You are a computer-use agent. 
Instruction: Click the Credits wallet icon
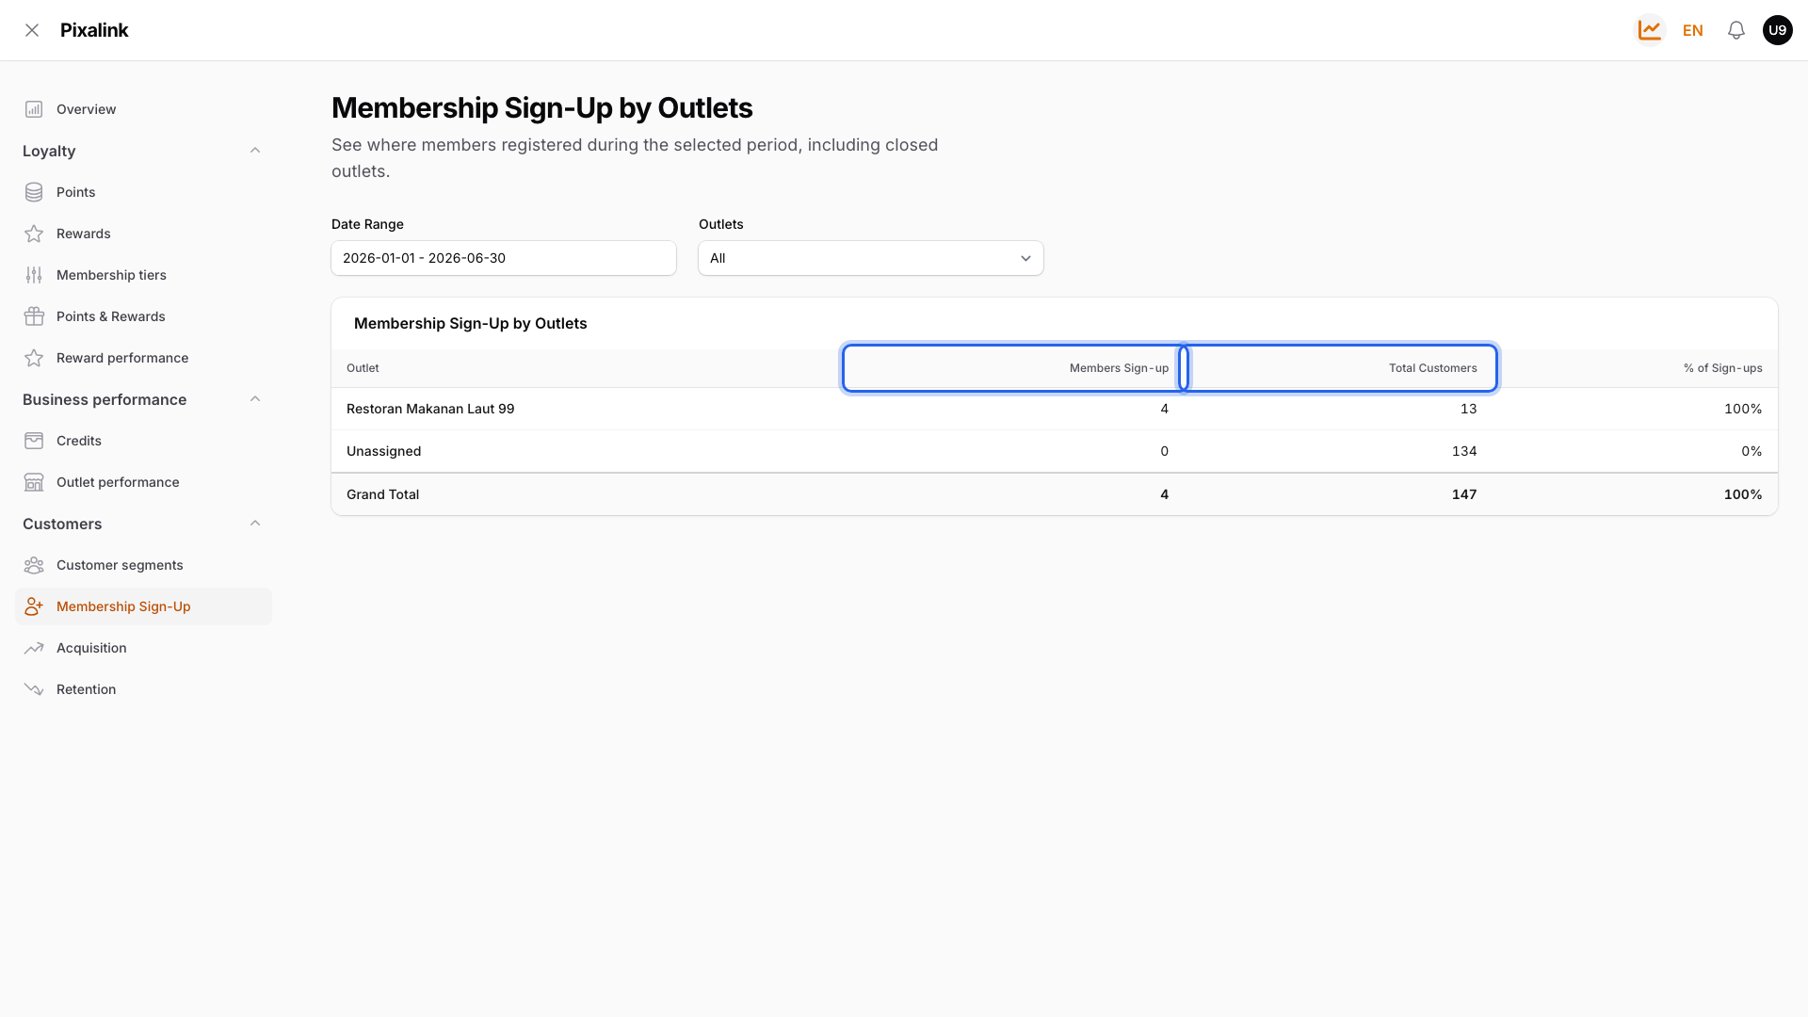[x=34, y=441]
